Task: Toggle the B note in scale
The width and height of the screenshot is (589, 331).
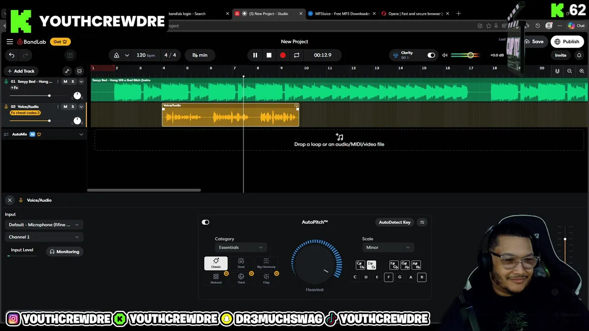Action: tap(422, 277)
